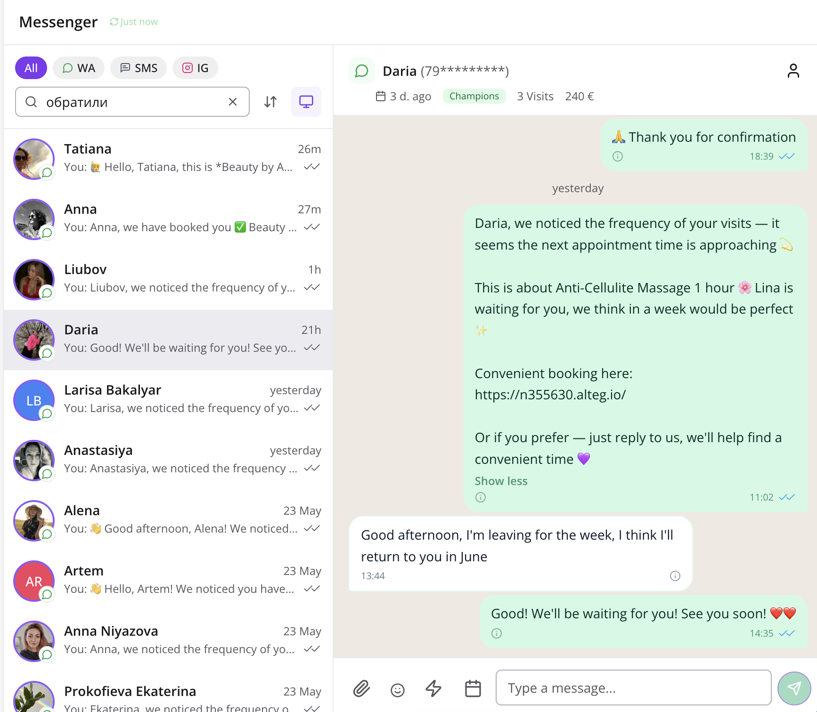Open Tatiana's conversation
This screenshot has width=817, height=712.
tap(168, 159)
